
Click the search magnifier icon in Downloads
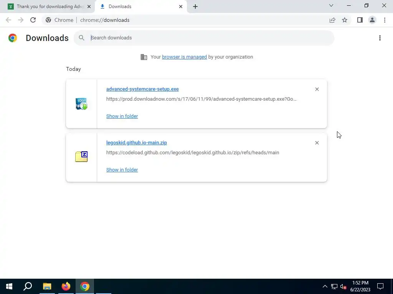(81, 38)
